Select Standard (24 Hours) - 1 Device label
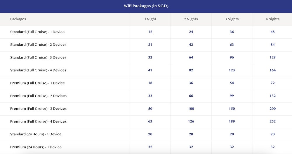Image resolution: width=292 pixels, height=154 pixels. tap(36, 134)
